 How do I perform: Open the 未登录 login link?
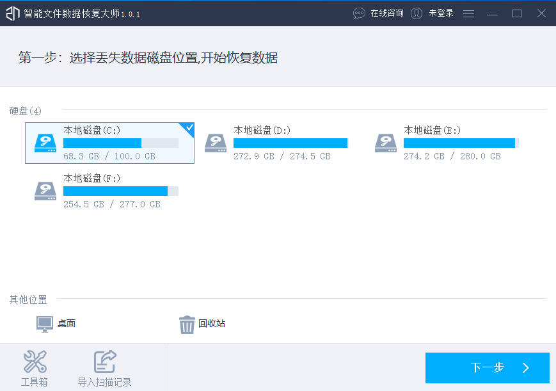441,13
